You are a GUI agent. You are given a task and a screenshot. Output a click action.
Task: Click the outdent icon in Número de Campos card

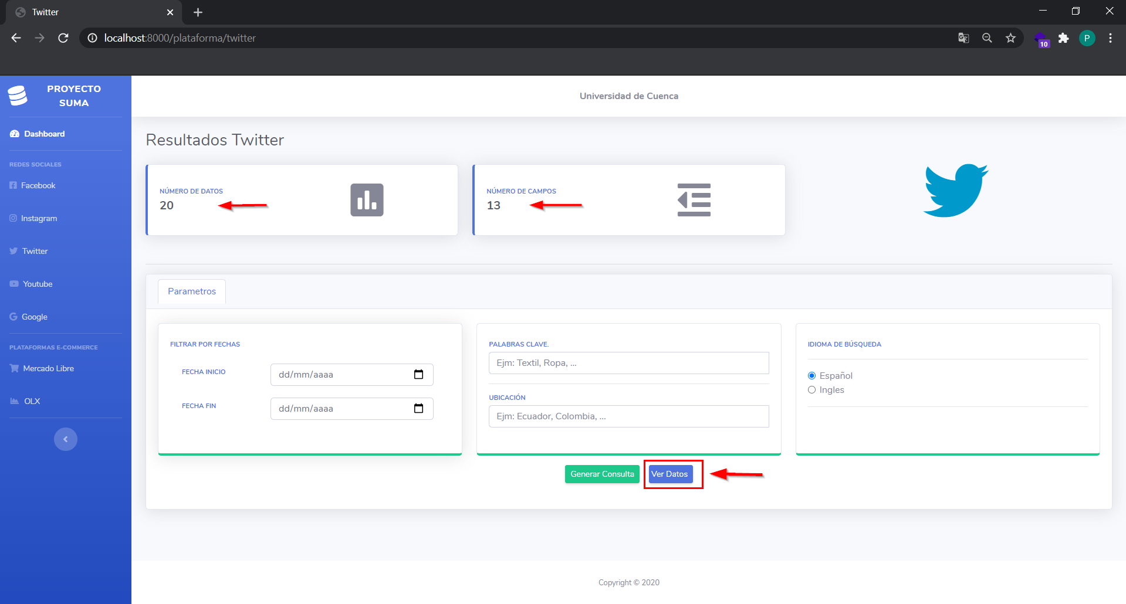pyautogui.click(x=694, y=200)
